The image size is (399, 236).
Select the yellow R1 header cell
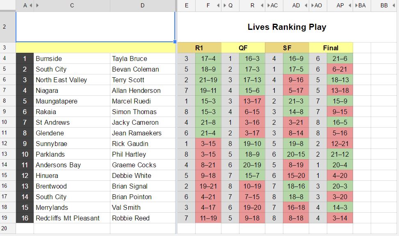pos(199,47)
